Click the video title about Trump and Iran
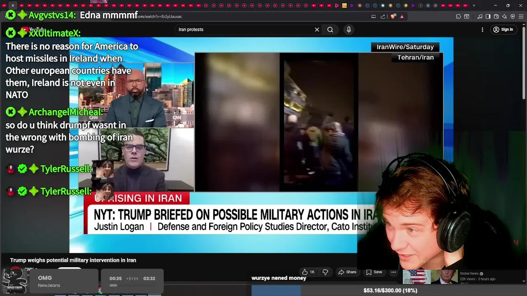 (x=73, y=260)
